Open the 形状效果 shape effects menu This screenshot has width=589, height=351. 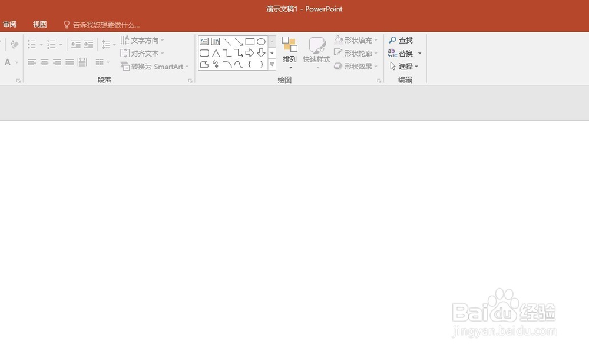[x=356, y=67]
